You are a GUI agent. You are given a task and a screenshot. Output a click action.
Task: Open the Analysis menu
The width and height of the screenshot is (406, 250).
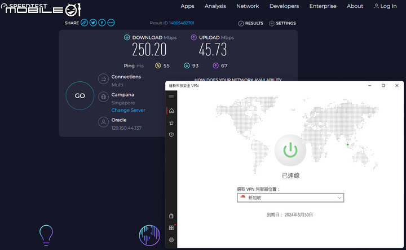[215, 6]
